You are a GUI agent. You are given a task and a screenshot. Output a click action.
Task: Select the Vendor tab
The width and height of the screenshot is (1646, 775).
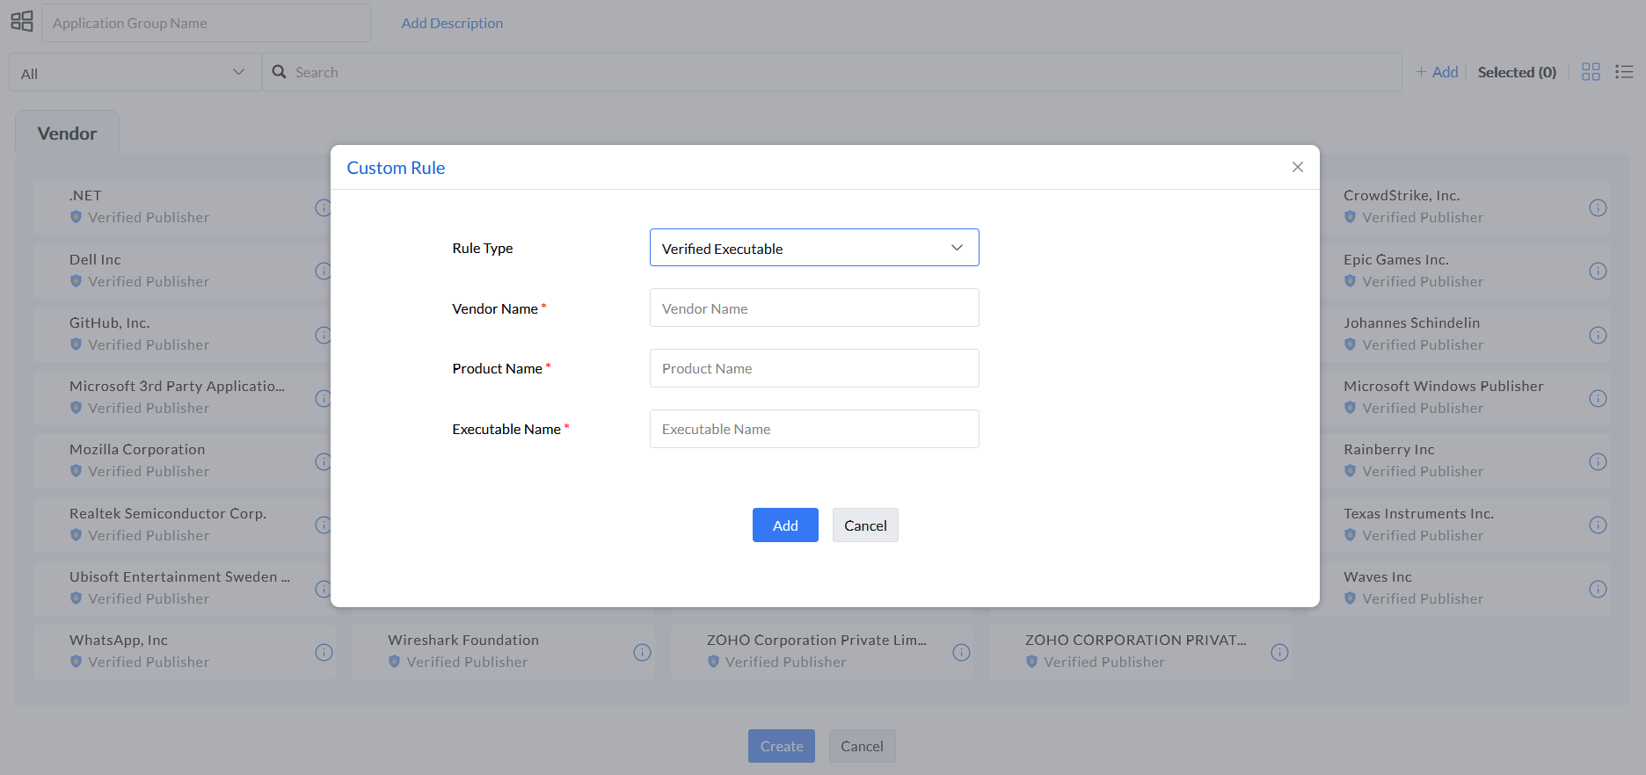[x=67, y=134]
